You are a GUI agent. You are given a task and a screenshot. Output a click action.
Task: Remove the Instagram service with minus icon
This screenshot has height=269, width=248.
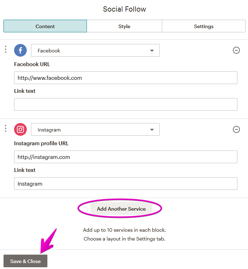pos(236,129)
